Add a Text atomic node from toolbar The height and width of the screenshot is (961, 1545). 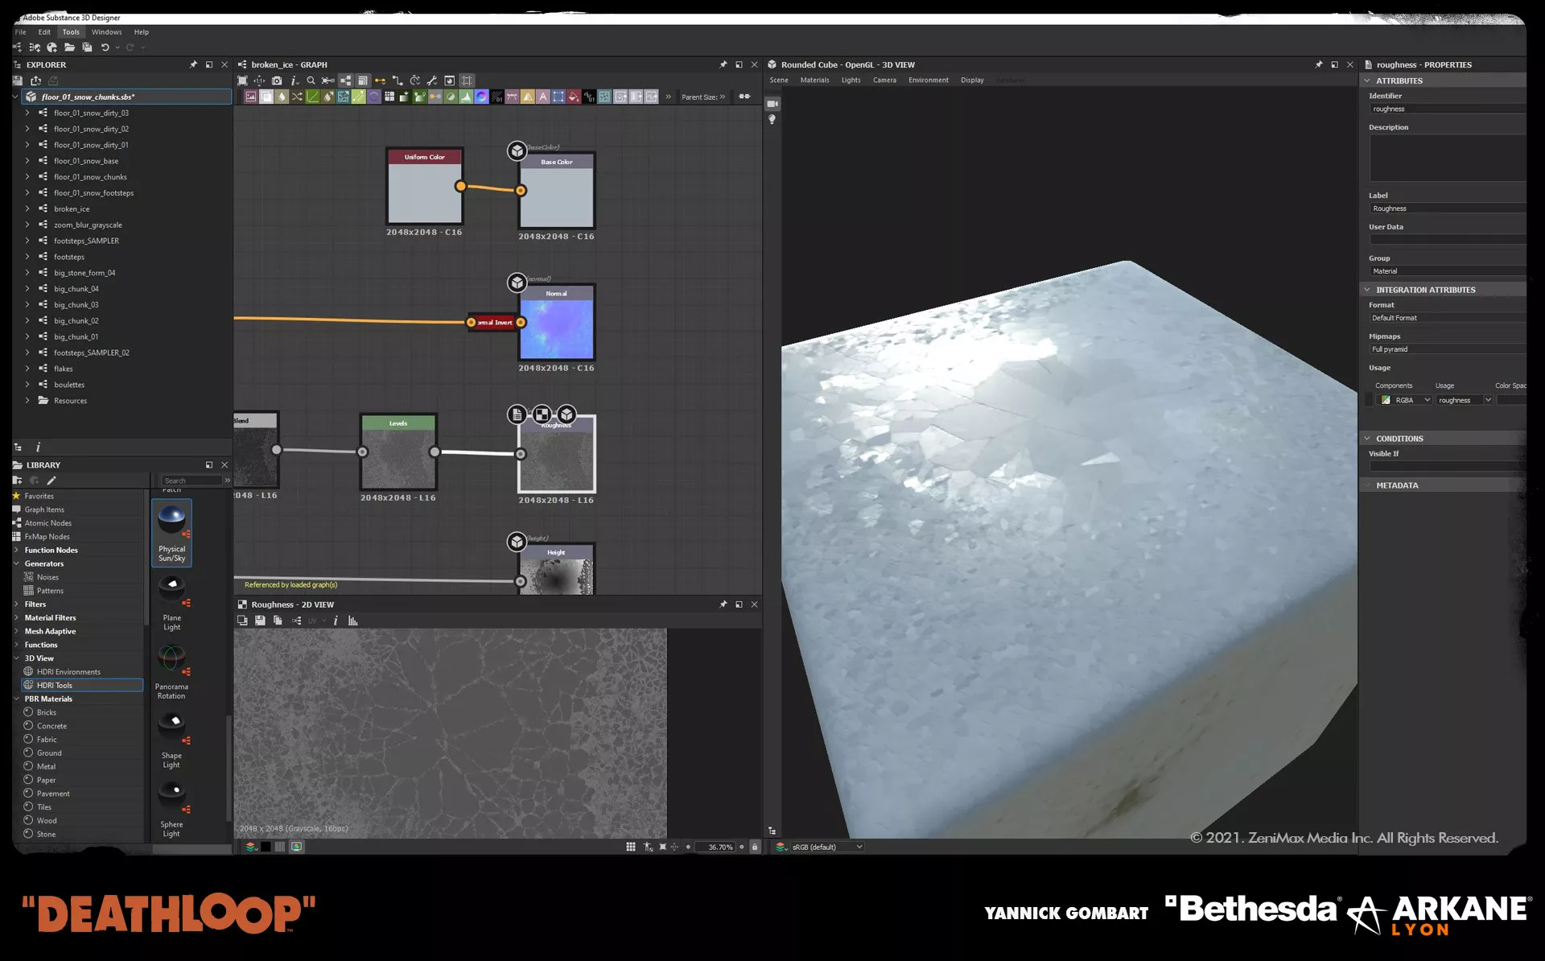[x=543, y=97]
